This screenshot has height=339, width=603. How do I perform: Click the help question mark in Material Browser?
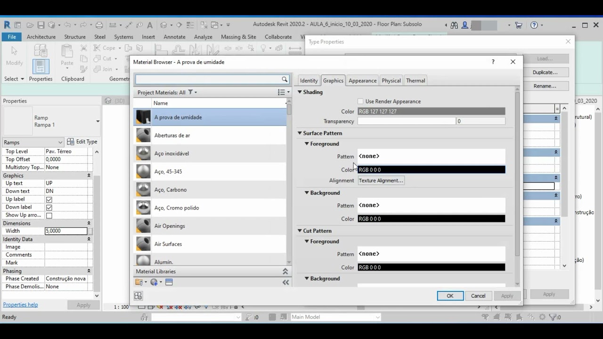pos(493,62)
